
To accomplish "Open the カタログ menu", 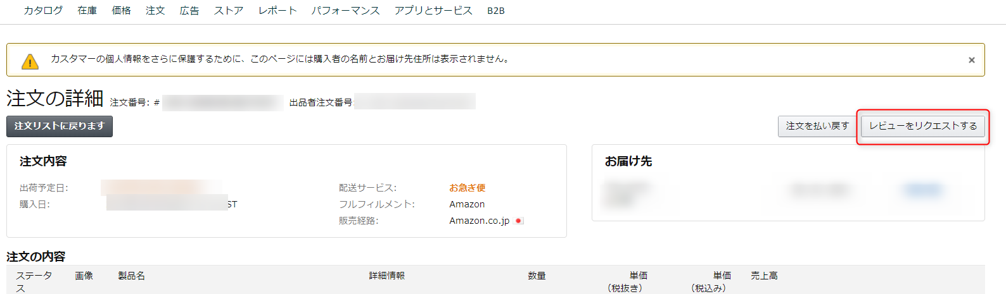I will (43, 11).
